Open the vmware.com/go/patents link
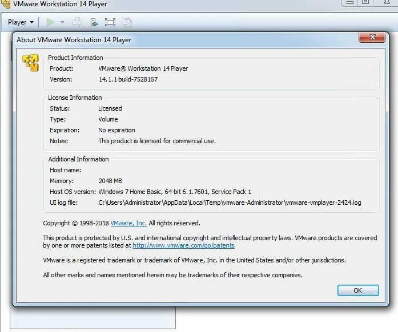The image size is (398, 332). (183, 245)
